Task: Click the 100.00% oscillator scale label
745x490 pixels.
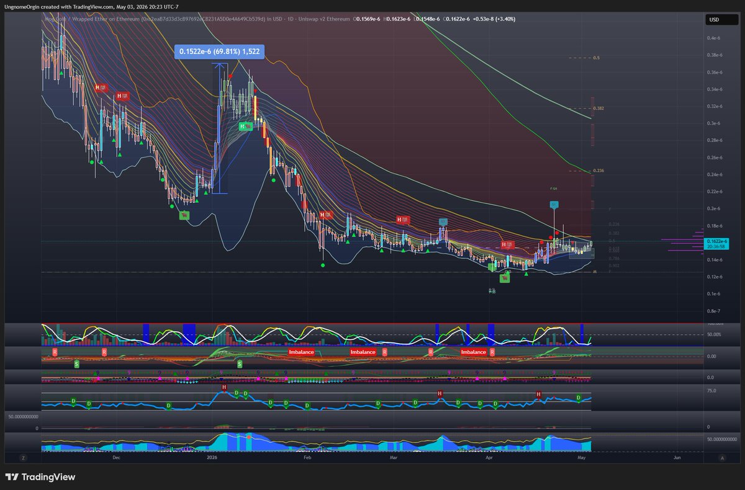Action: coord(714,324)
